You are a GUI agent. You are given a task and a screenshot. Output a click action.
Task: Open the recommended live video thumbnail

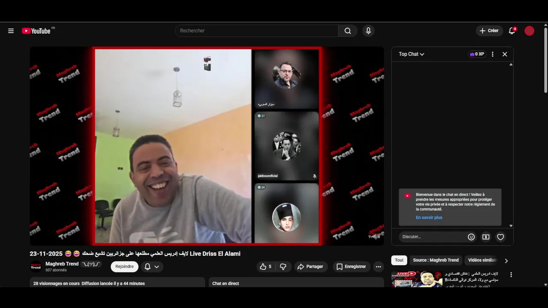(417, 278)
